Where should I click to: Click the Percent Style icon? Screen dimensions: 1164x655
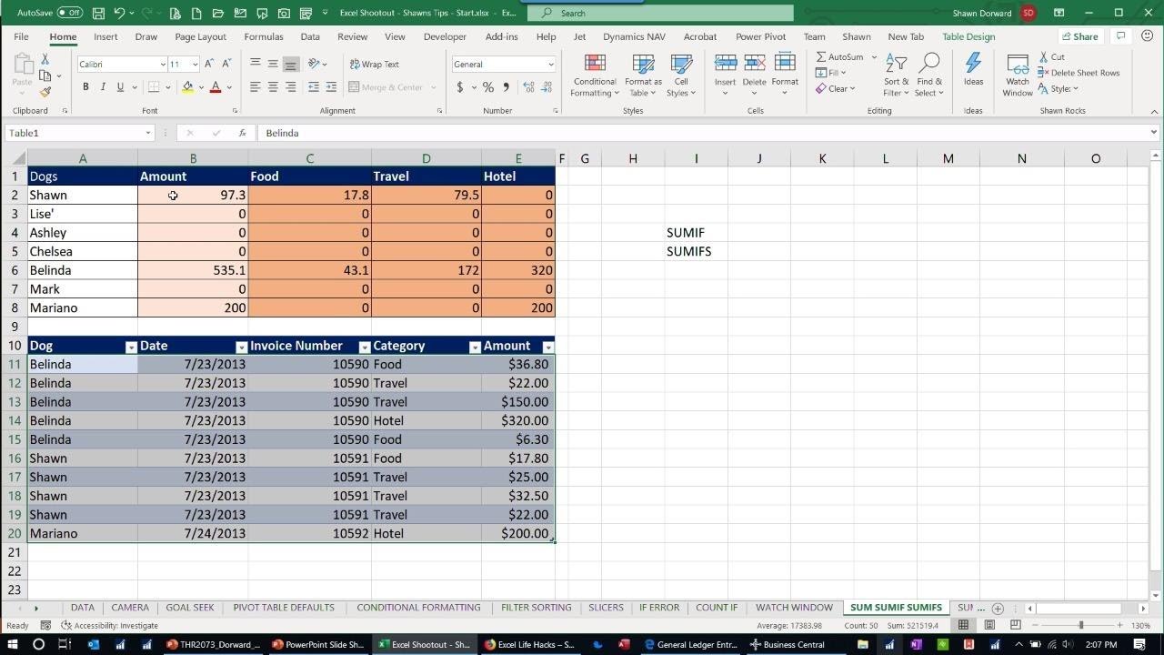pyautogui.click(x=488, y=87)
